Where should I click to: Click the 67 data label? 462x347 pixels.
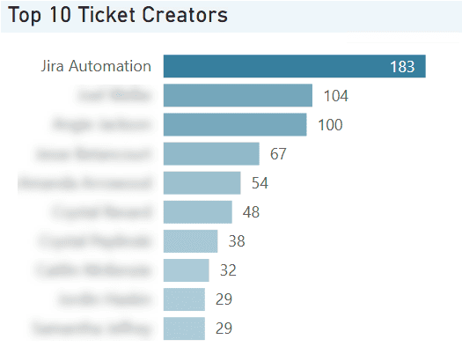[278, 154]
